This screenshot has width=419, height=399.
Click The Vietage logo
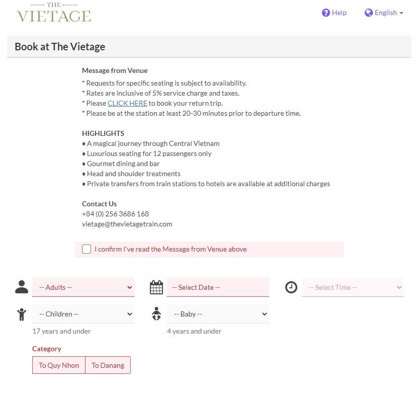click(x=54, y=13)
